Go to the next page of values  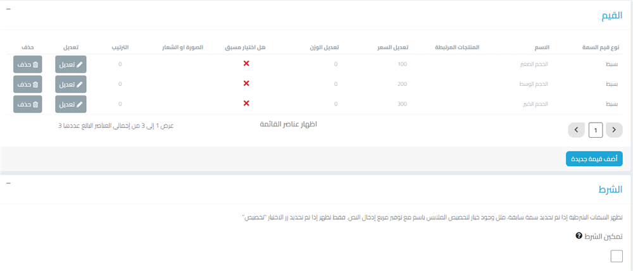[x=575, y=130]
